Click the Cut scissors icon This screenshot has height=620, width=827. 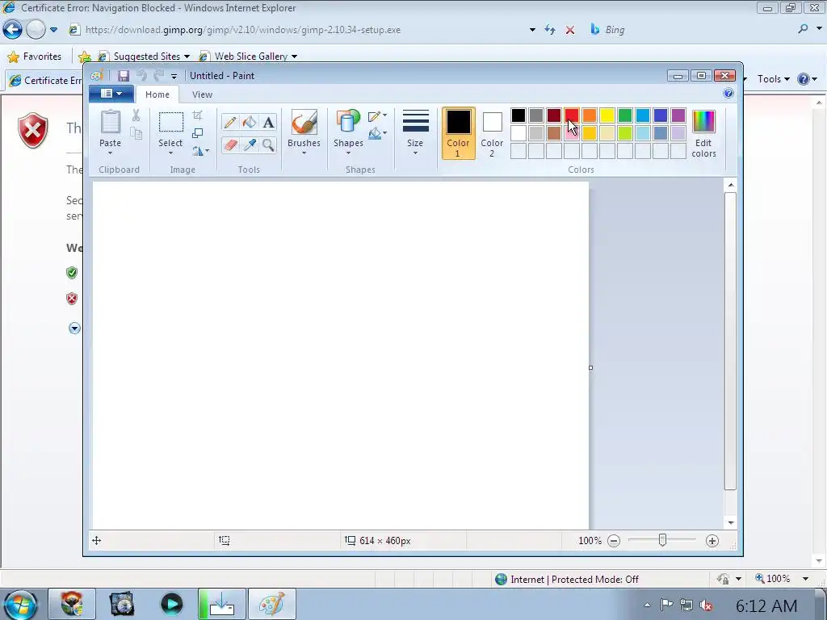point(136,115)
